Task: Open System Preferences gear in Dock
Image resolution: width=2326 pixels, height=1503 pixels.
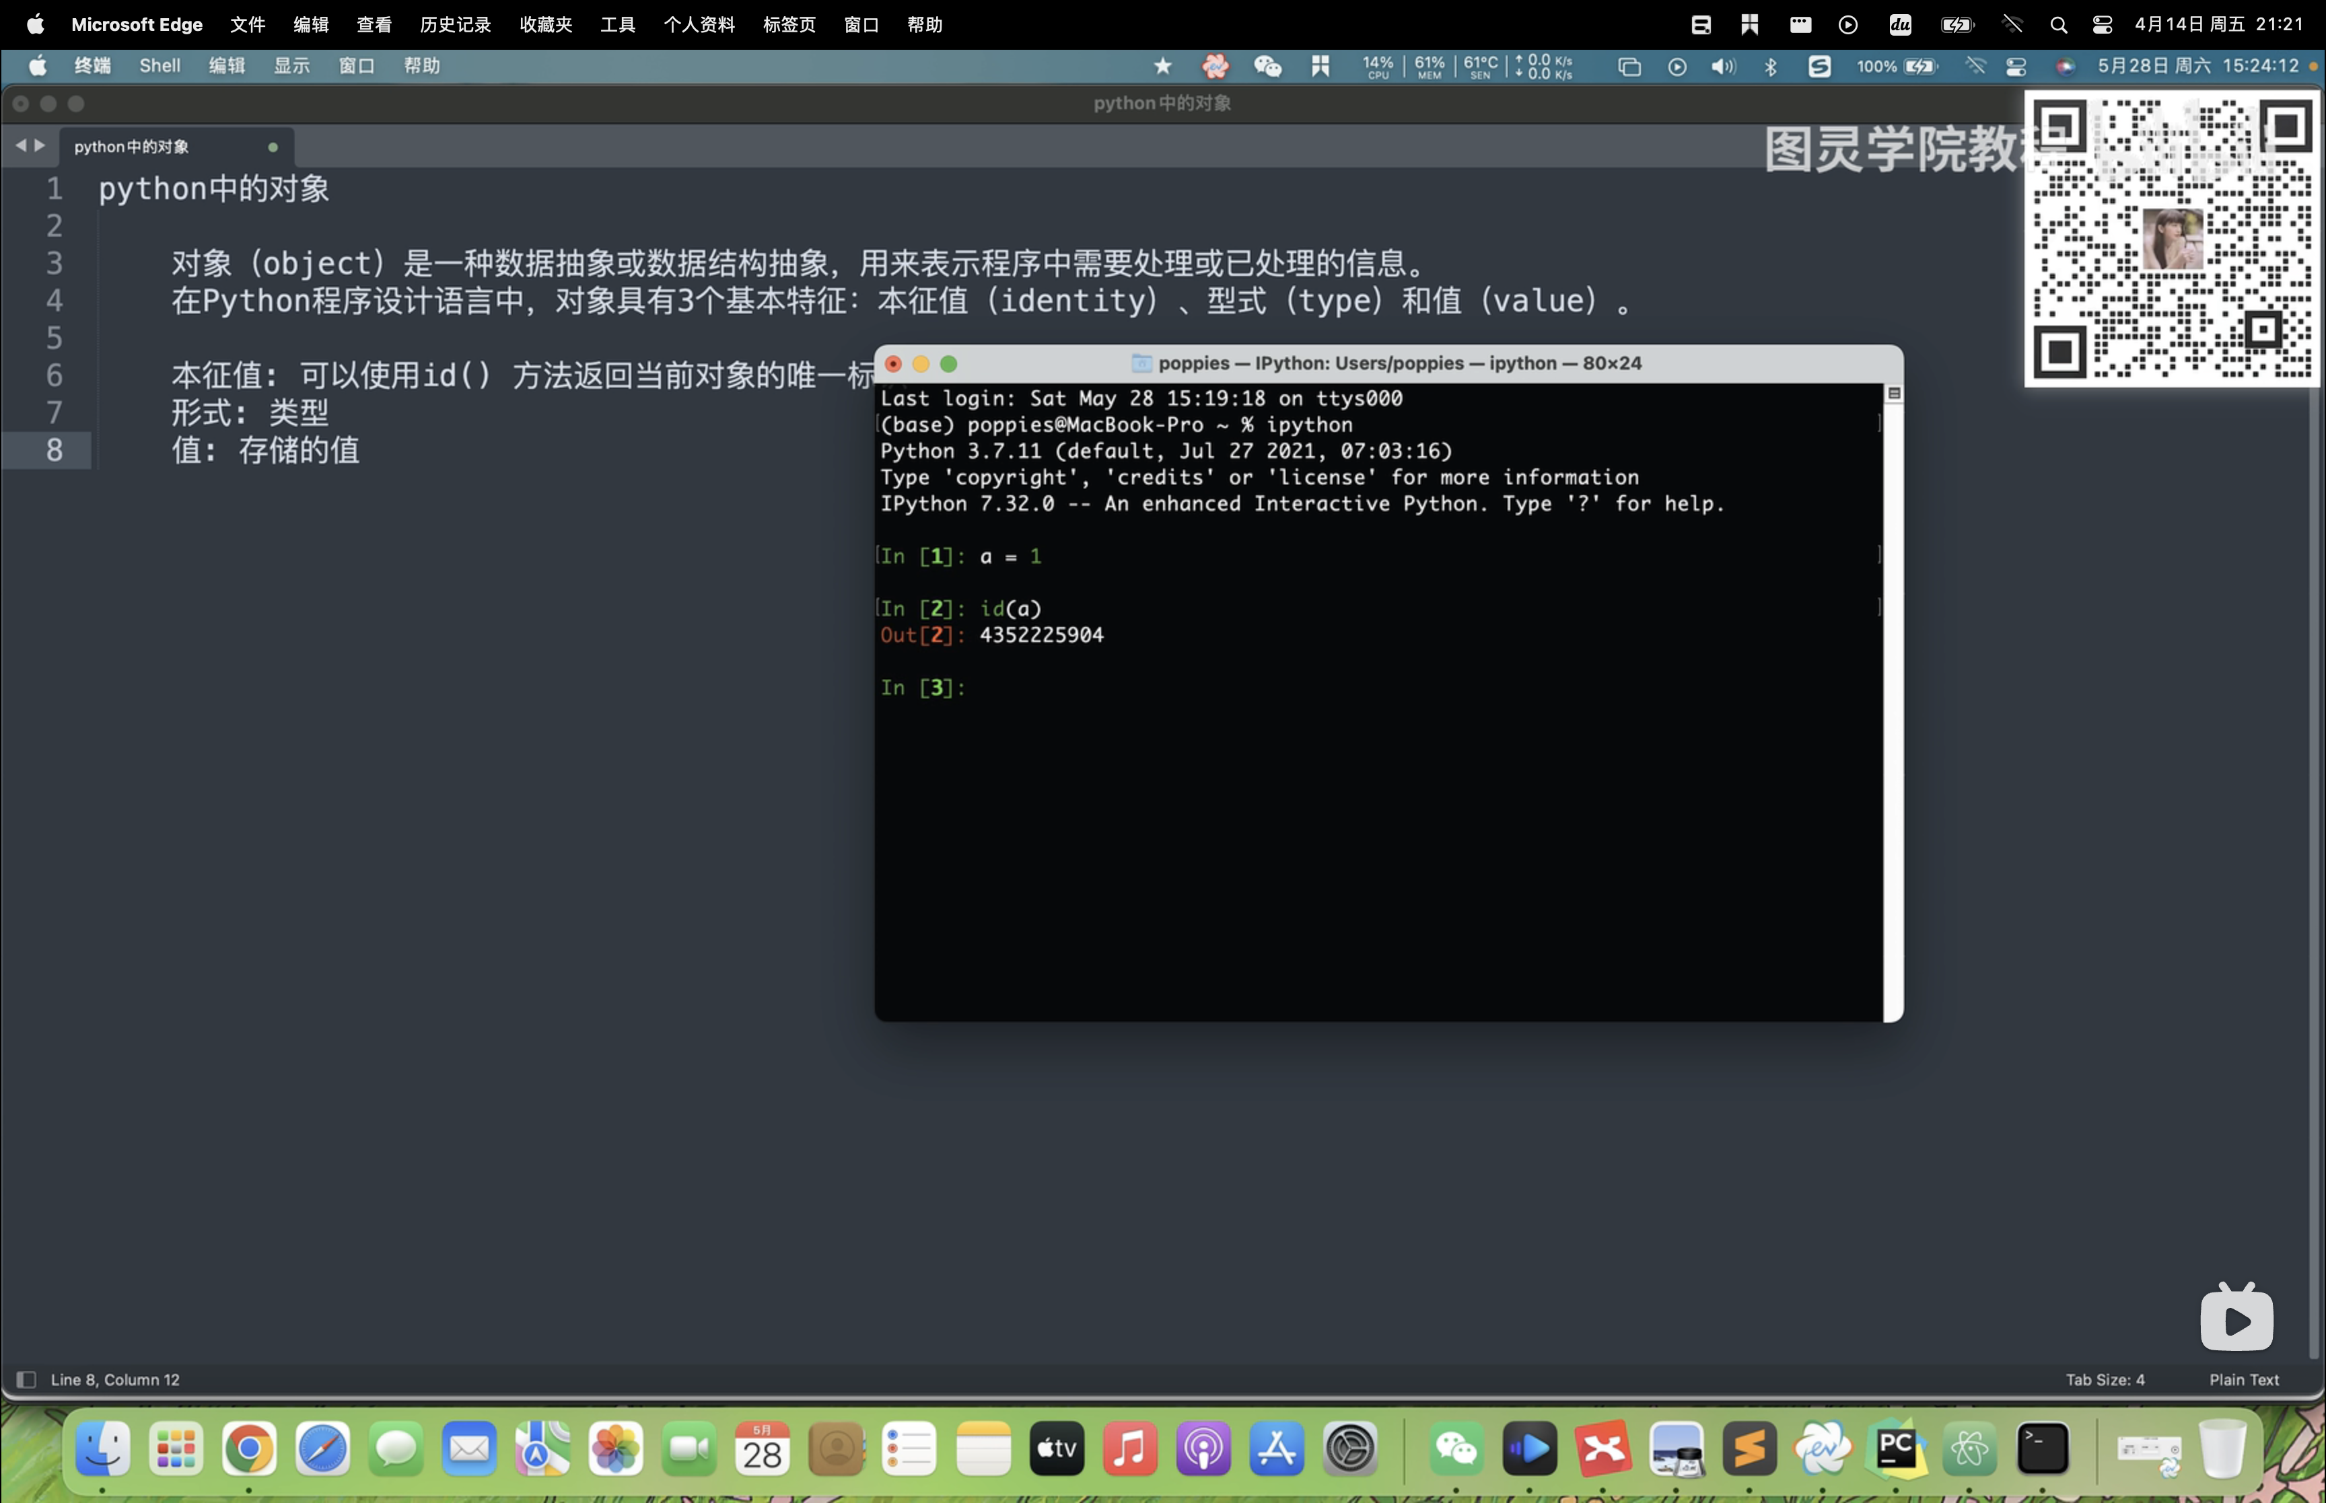Action: click(1350, 1449)
